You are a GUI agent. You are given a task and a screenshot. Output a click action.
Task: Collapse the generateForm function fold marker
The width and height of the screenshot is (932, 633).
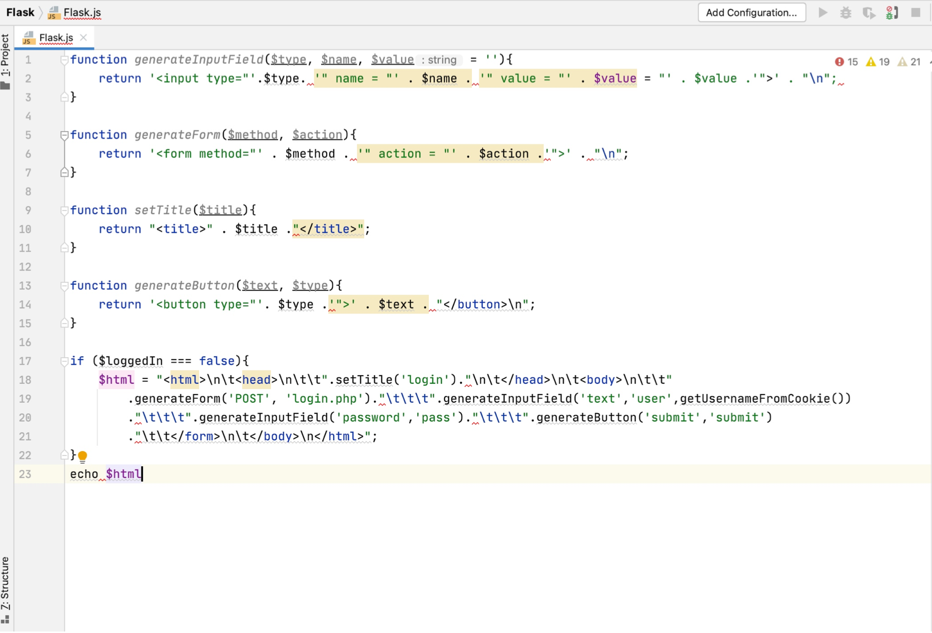click(64, 135)
